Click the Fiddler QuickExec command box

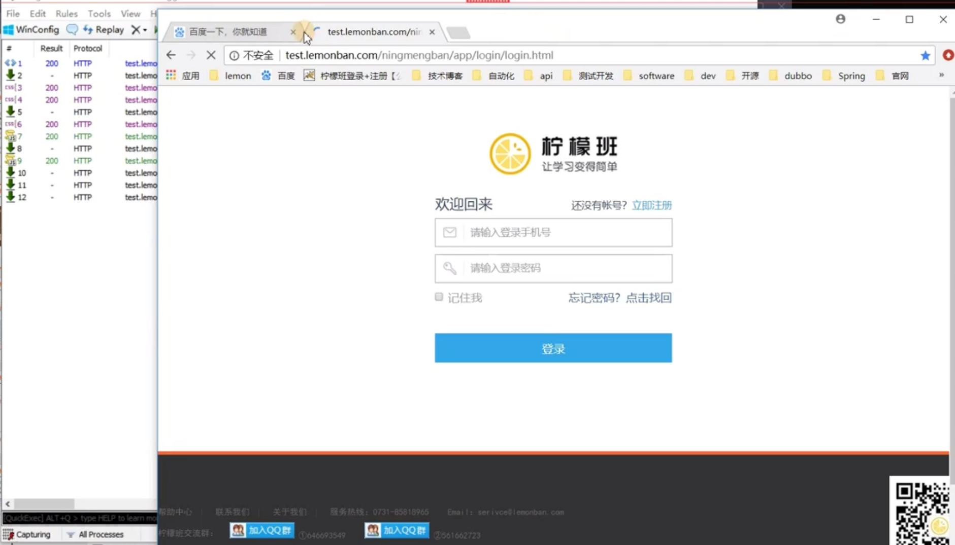coord(80,518)
